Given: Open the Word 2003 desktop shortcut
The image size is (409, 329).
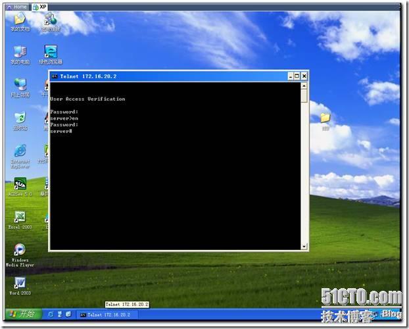Looking at the screenshot, I should pos(20,286).
